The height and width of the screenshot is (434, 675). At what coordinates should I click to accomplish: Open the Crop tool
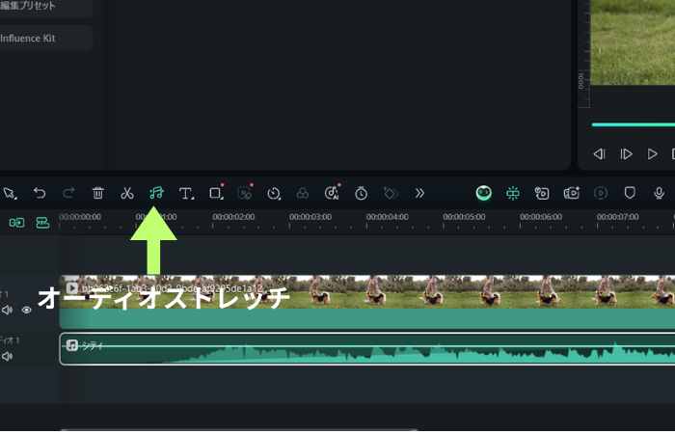[215, 193]
